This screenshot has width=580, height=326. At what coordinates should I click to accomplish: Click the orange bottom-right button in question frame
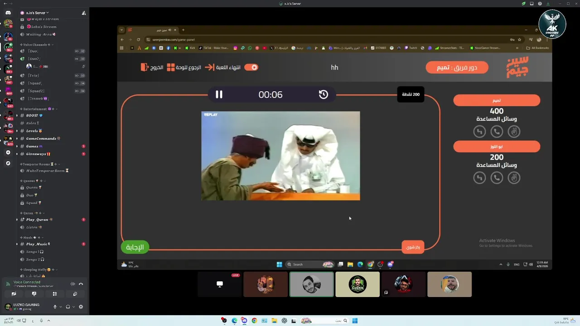[413, 247]
